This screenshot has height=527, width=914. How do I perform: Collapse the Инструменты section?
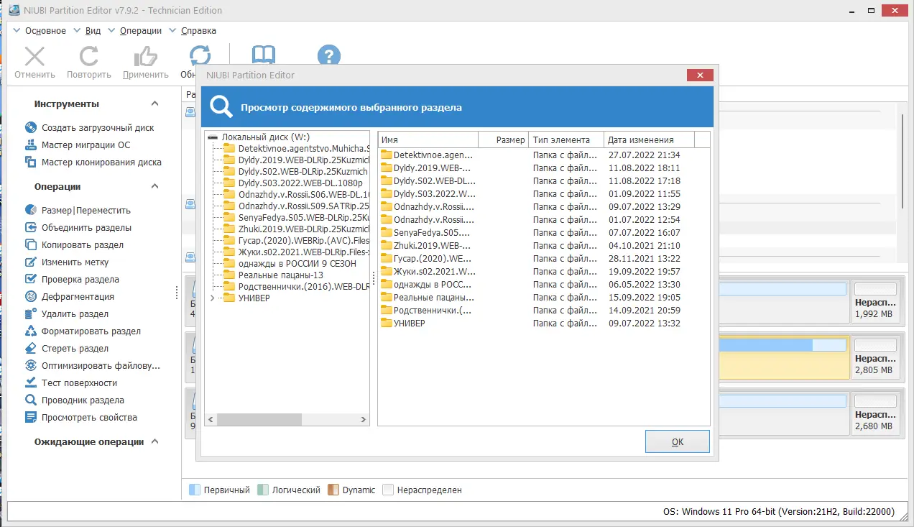point(154,104)
